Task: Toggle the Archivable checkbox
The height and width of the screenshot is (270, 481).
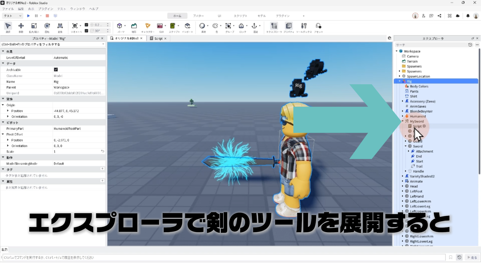Action: coord(56,69)
